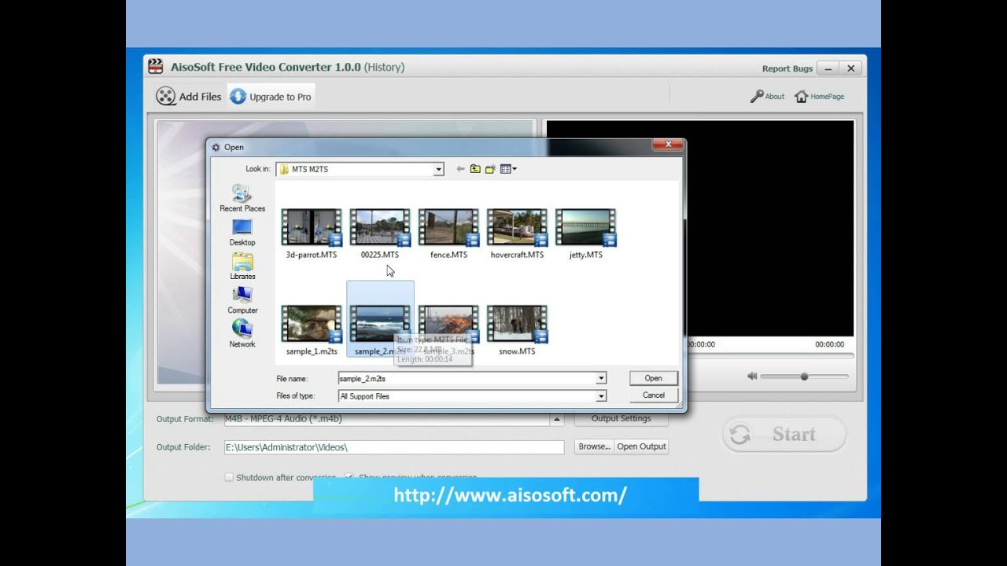1007x566 pixels.
Task: Toggle Show preview when conversion checkbox
Action: click(x=349, y=477)
